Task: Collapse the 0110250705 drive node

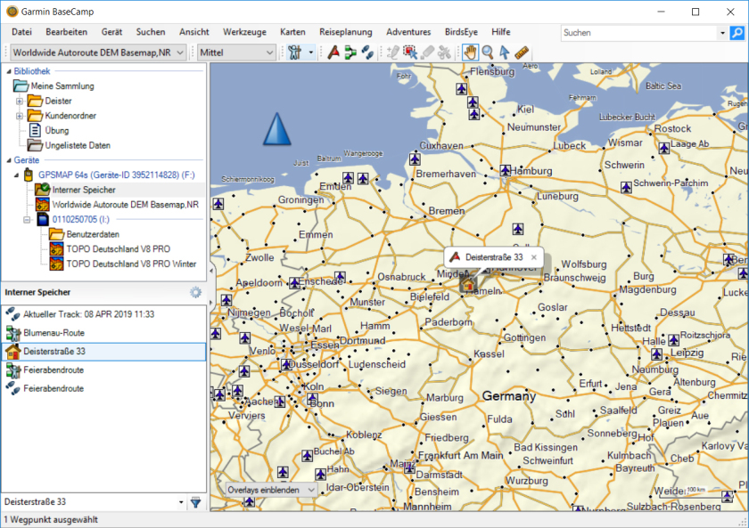Action: 27,220
